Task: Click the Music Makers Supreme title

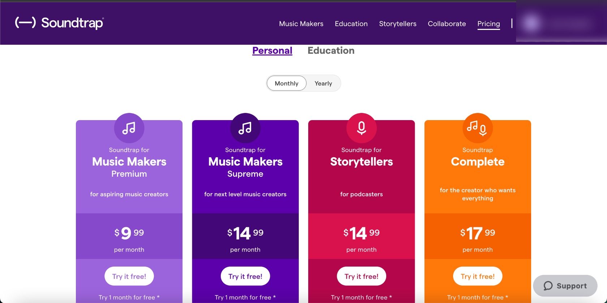Action: pos(245,167)
